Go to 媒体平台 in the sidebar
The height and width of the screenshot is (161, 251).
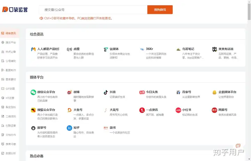click(x=9, y=42)
